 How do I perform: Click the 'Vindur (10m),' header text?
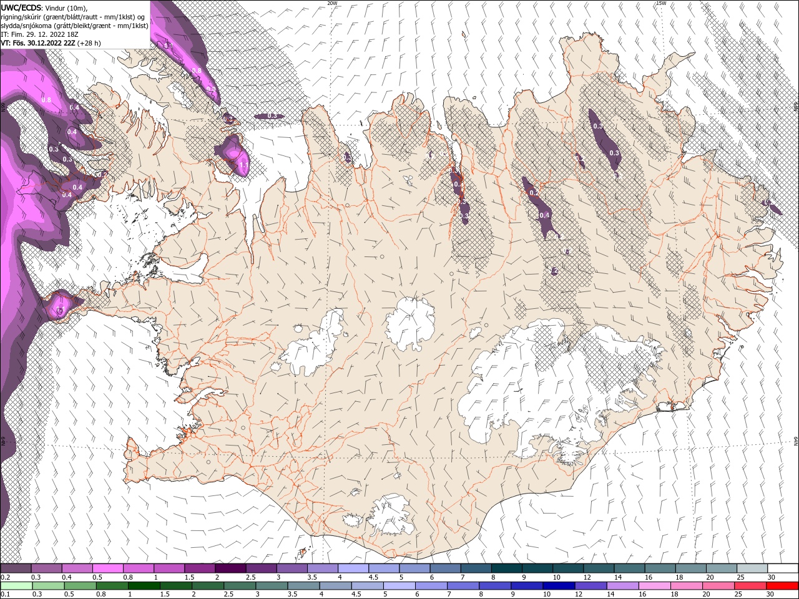[x=66, y=7]
